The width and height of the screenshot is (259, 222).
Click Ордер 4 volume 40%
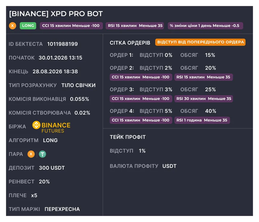pos(211,111)
